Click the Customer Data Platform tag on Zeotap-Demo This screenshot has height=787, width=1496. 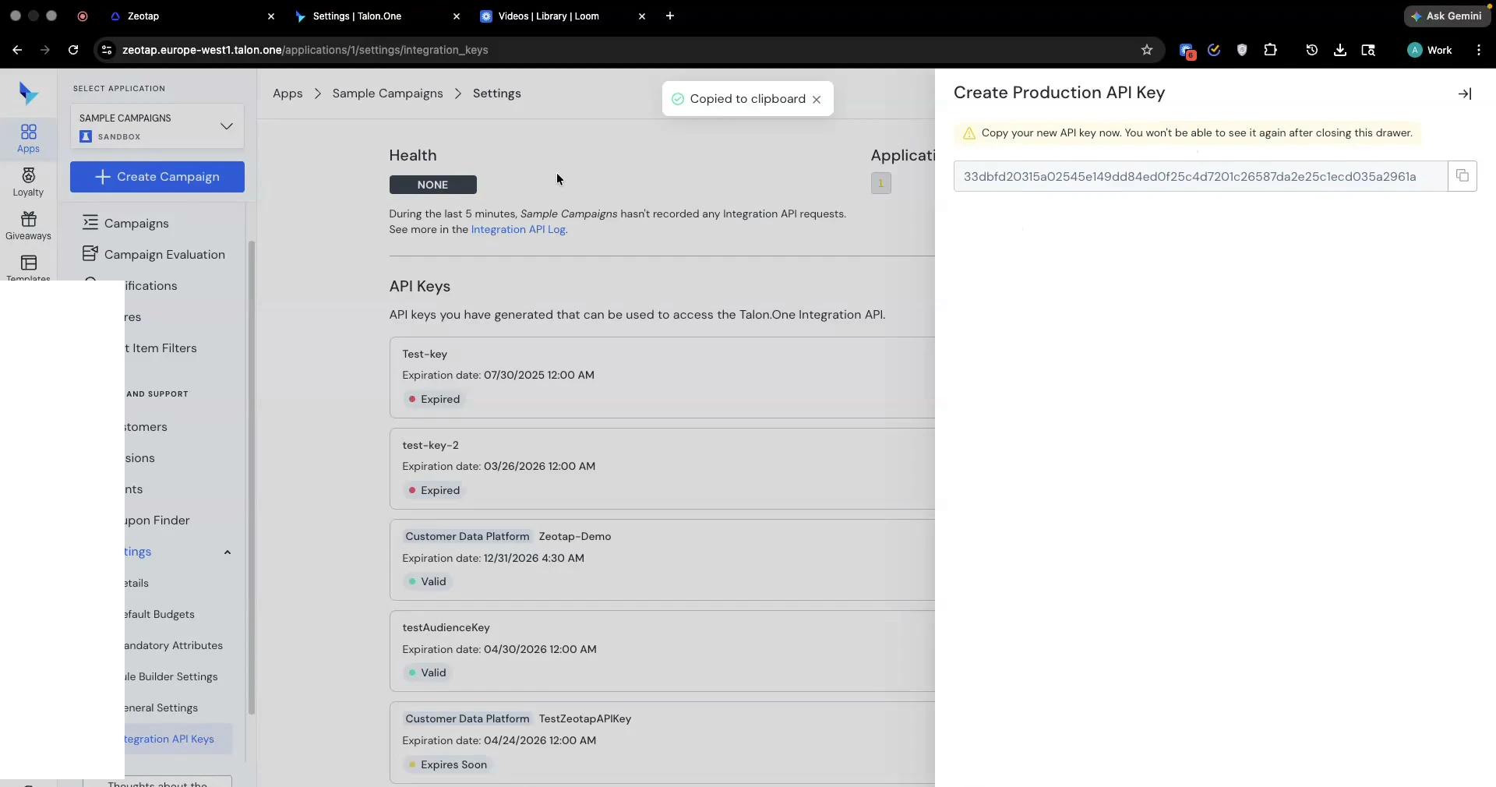467,536
